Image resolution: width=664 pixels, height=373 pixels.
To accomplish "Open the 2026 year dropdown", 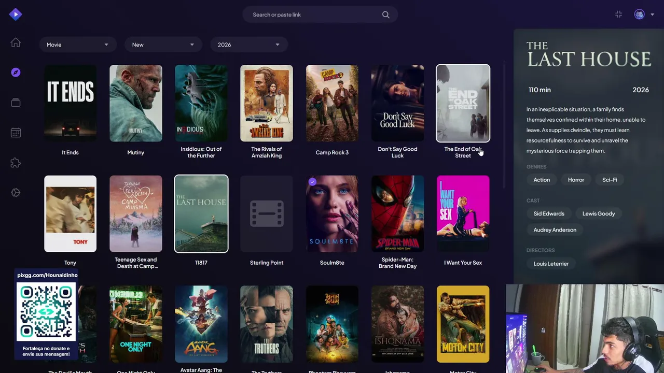I will [x=248, y=45].
